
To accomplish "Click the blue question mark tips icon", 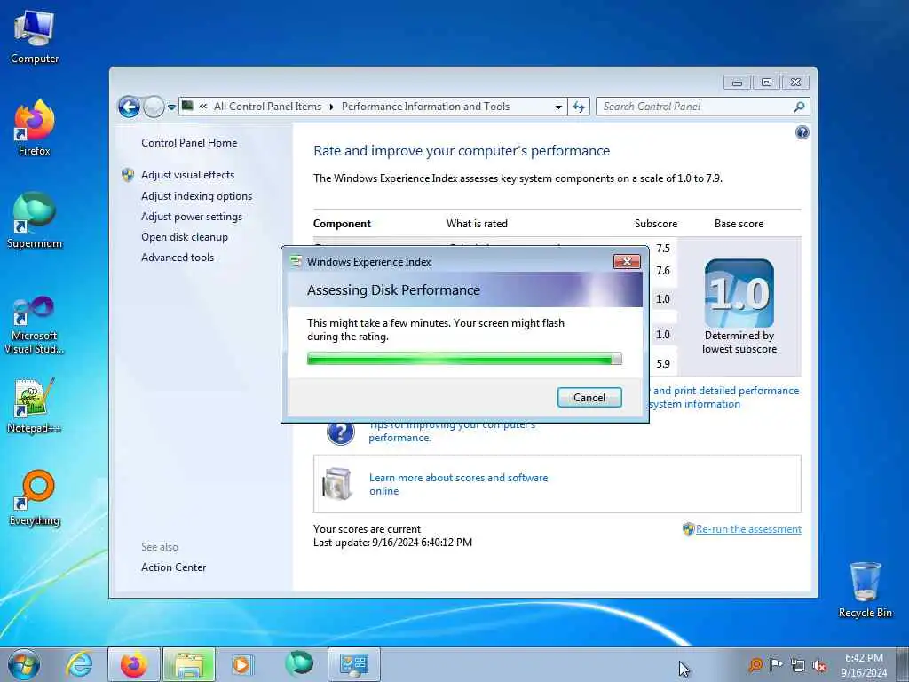I will click(x=340, y=432).
